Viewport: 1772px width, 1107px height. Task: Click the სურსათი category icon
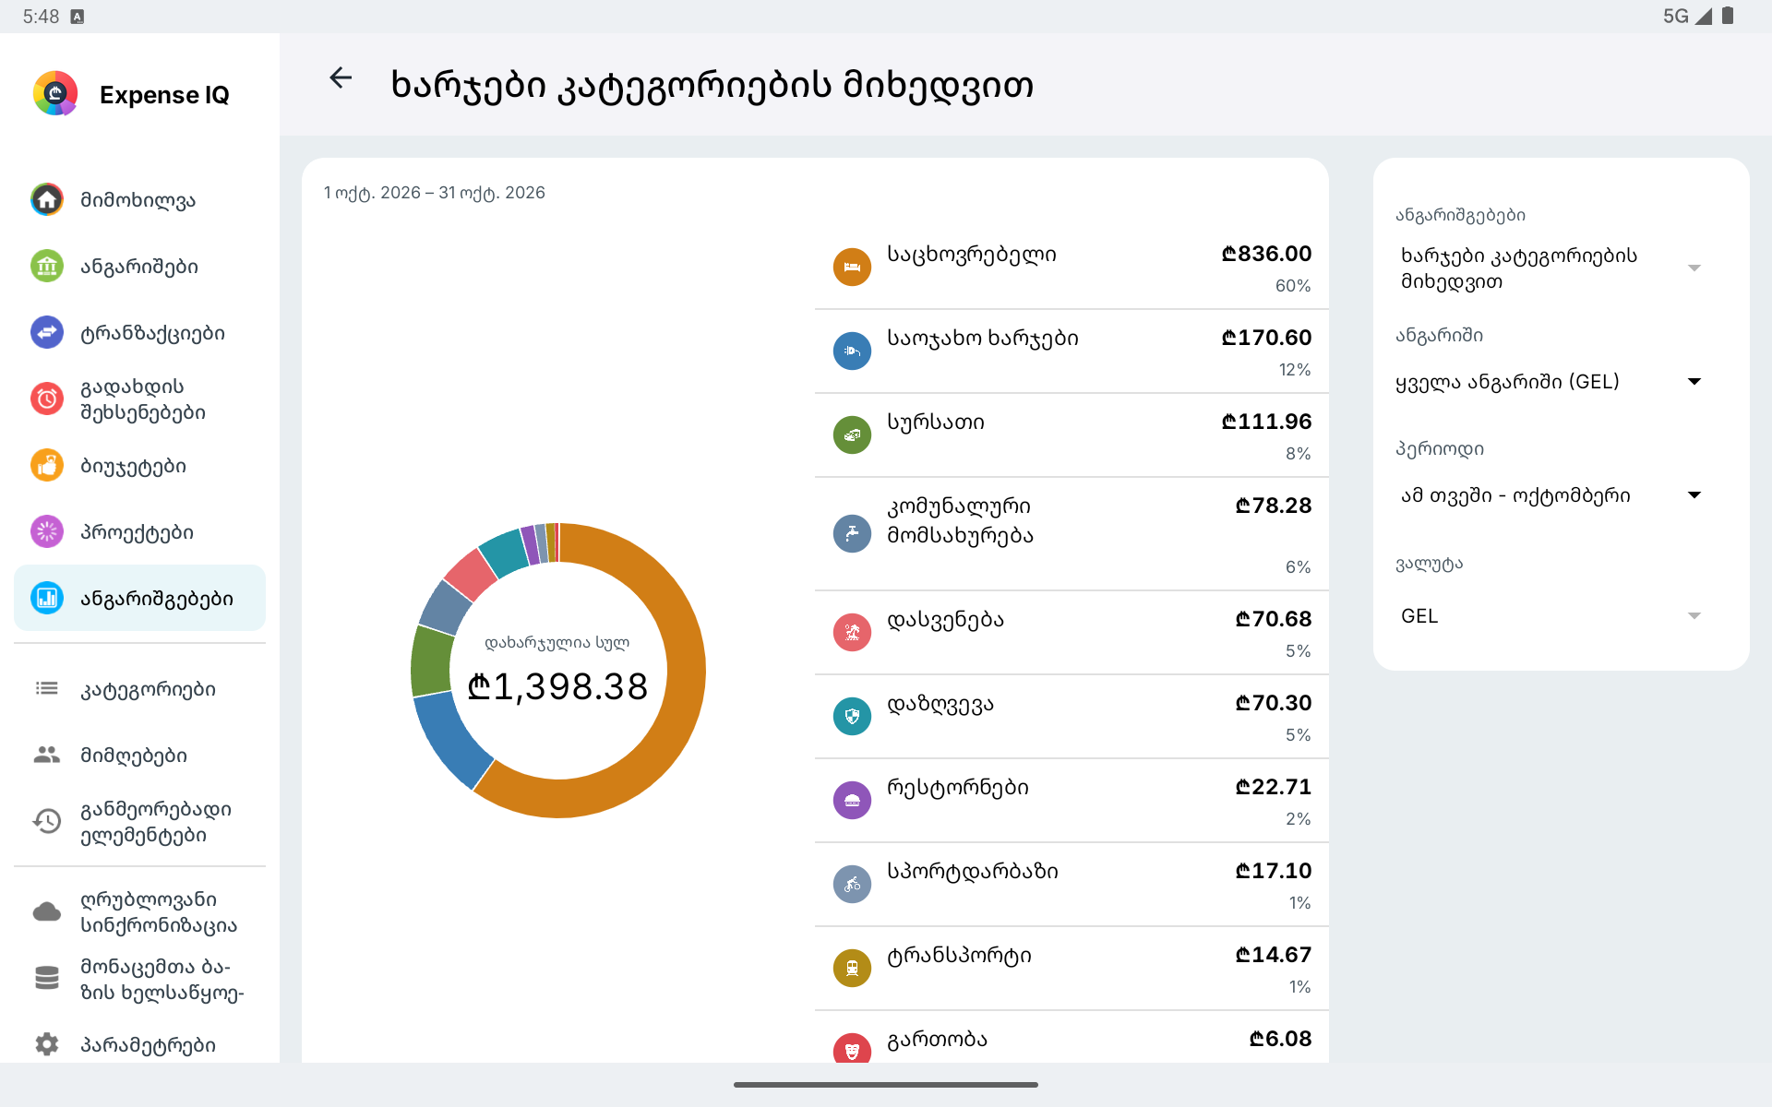coord(852,434)
